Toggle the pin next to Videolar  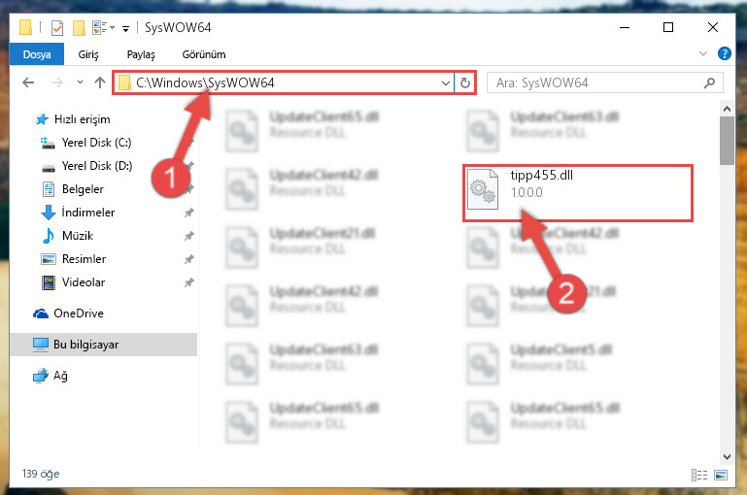point(189,282)
